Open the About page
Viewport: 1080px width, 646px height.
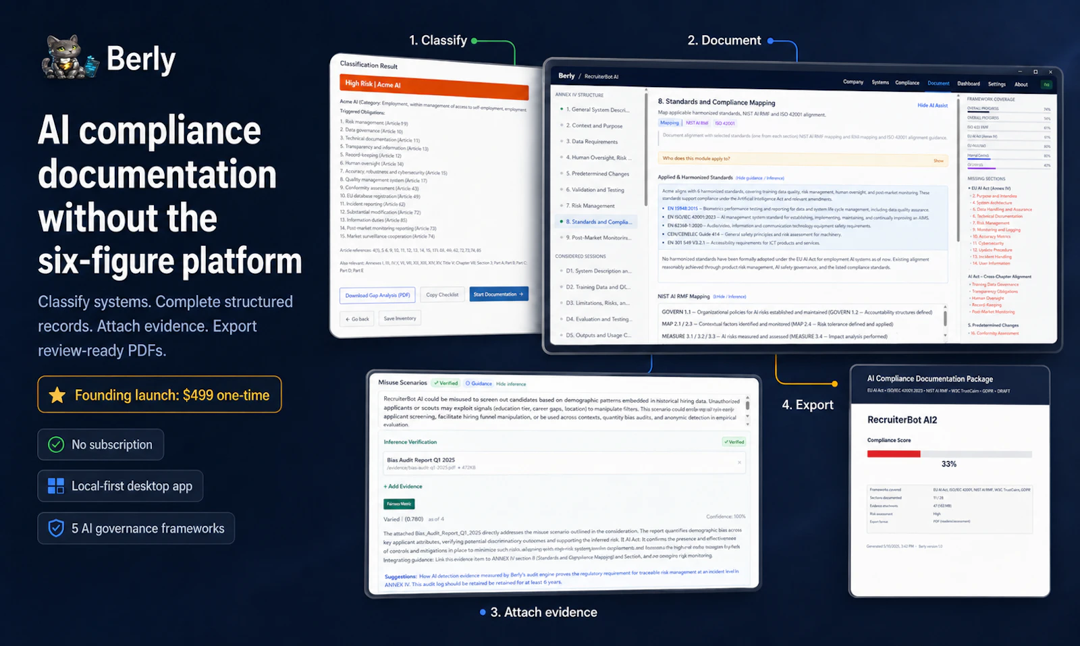1021,84
